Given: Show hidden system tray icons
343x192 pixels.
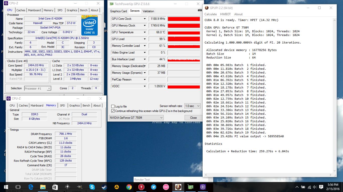Looking at the screenshot, I should pyautogui.click(x=297, y=187).
